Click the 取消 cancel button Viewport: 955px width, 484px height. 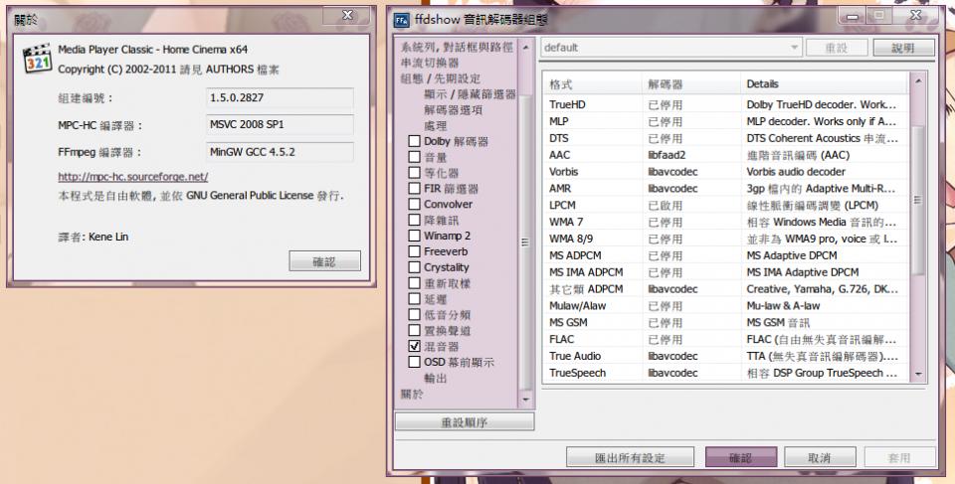point(820,457)
